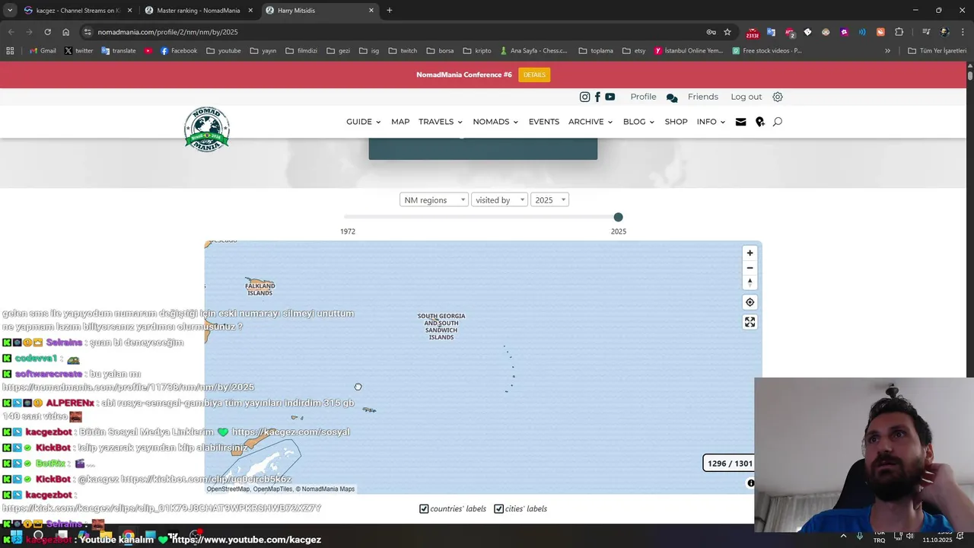
Task: Open site search magnifier icon
Action: [777, 122]
